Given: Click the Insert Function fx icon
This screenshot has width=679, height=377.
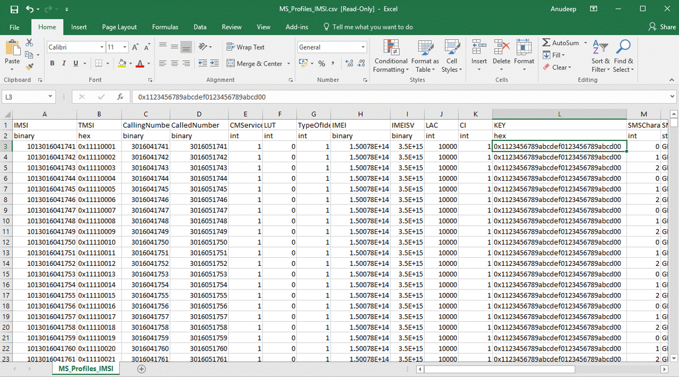Looking at the screenshot, I should pyautogui.click(x=120, y=97).
